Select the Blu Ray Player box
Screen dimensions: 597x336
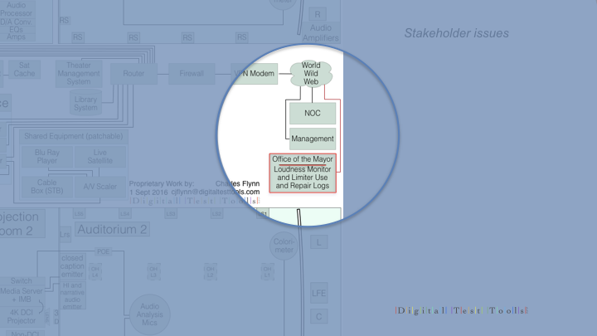[x=47, y=157]
